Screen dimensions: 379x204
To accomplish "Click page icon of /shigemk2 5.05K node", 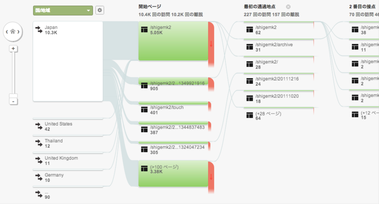I will (144, 29).
